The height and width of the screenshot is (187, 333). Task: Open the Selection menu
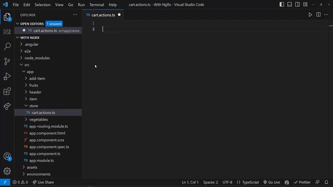(x=43, y=5)
